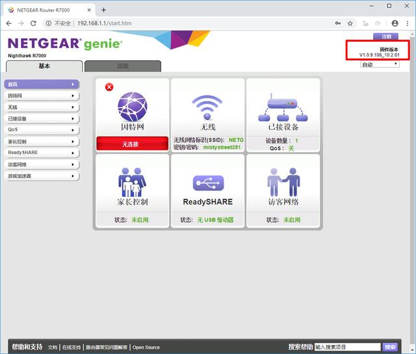Screen dimensions: 416x354
Task: Click the red X error icon on 因特网 tile
Action: click(x=109, y=87)
